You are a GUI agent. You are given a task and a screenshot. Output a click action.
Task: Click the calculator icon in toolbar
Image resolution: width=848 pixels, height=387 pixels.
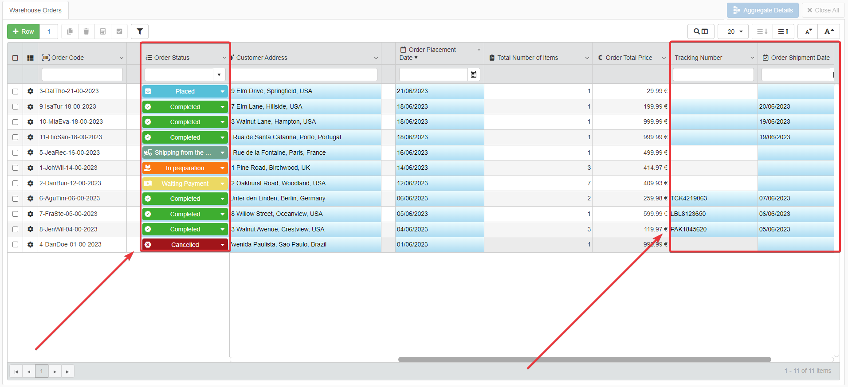point(103,31)
